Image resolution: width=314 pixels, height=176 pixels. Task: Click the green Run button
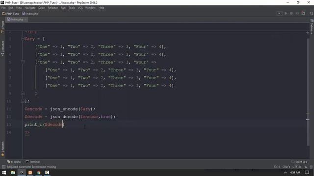click(x=286, y=13)
